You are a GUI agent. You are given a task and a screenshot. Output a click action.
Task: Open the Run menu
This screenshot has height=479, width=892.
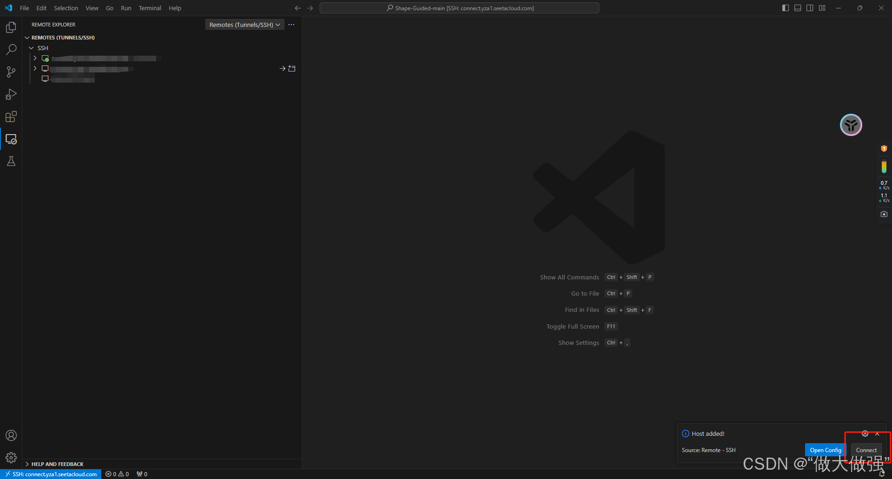click(126, 8)
